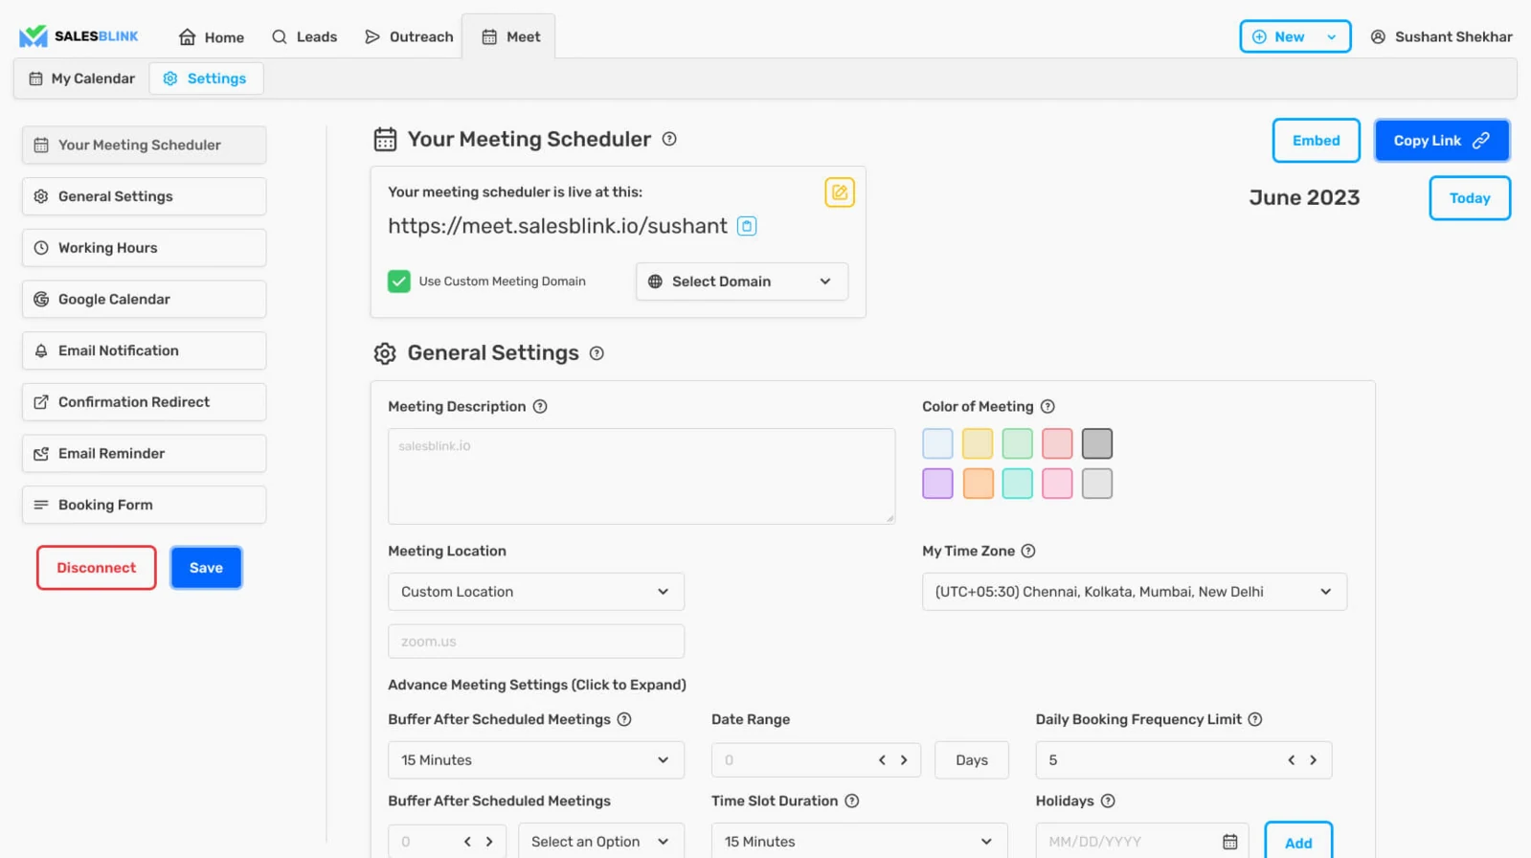Open Outreach in top navigation
1531x858 pixels.
click(409, 37)
